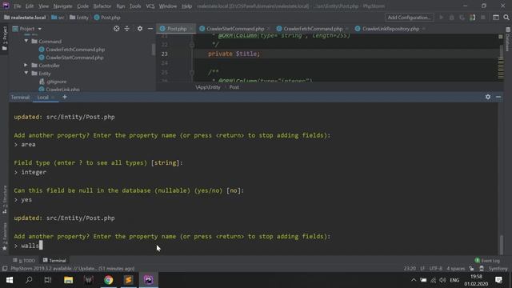Switch to the Post.php editor tab
The width and height of the screenshot is (512, 288).
176,29
